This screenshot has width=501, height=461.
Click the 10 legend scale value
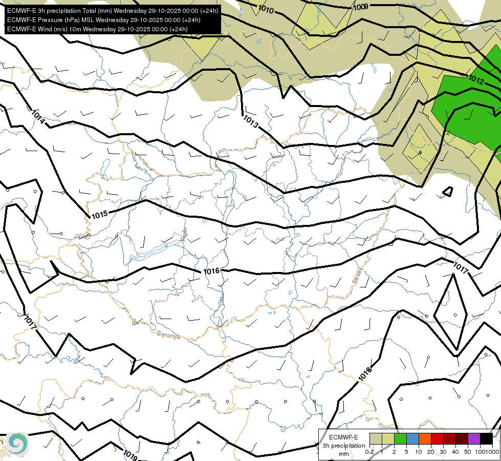click(419, 452)
